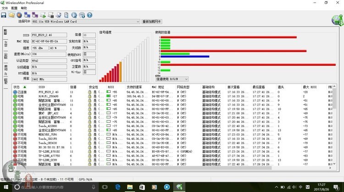
Task: Select the Tenda_0E3630 network row
Action: pos(172,143)
